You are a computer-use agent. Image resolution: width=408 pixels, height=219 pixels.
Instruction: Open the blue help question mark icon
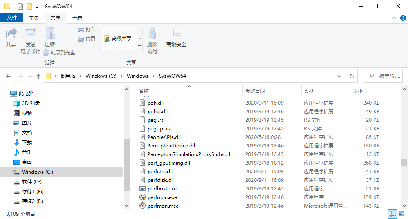coord(403,18)
